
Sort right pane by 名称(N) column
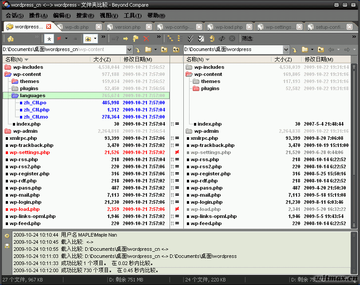click(228, 59)
